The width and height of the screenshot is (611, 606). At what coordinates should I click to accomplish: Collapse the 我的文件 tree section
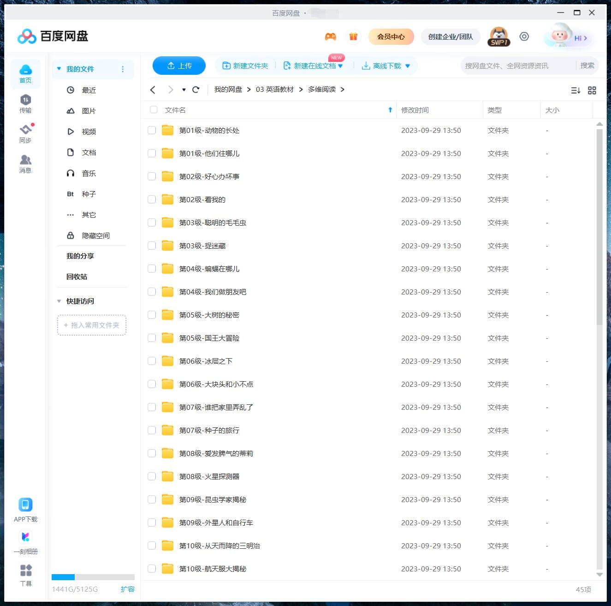coord(59,69)
